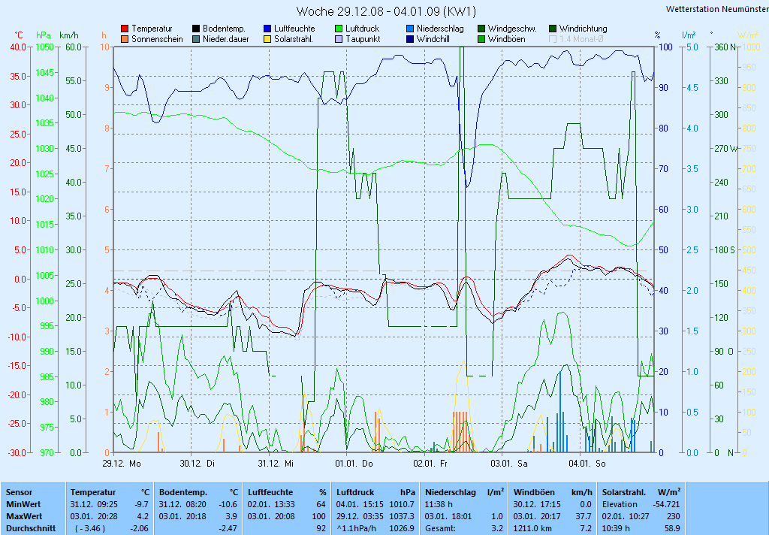This screenshot has height=535, width=769.
Task: Click the blue Luftfeuchte legend marker
Action: (267, 29)
